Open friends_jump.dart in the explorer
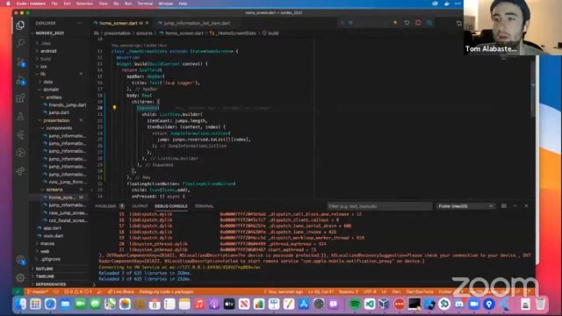The width and height of the screenshot is (562, 316). click(68, 105)
